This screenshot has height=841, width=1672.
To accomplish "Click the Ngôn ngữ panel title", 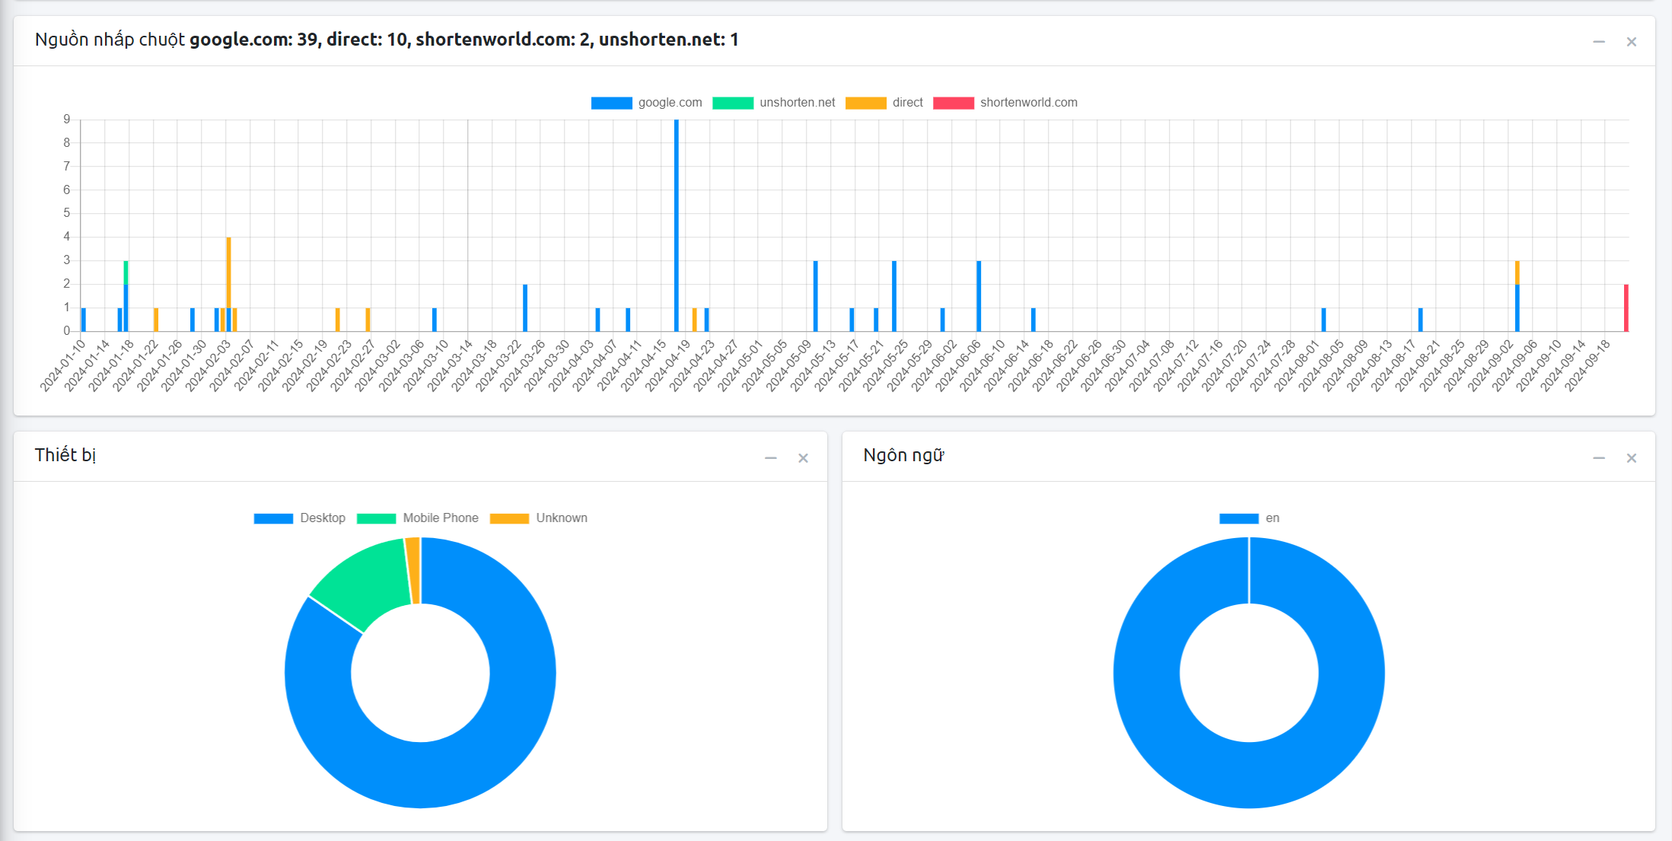I will (903, 455).
